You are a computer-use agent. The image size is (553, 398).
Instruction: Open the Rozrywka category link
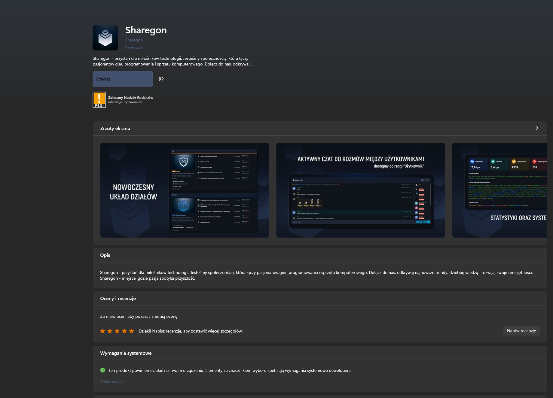pyautogui.click(x=134, y=48)
